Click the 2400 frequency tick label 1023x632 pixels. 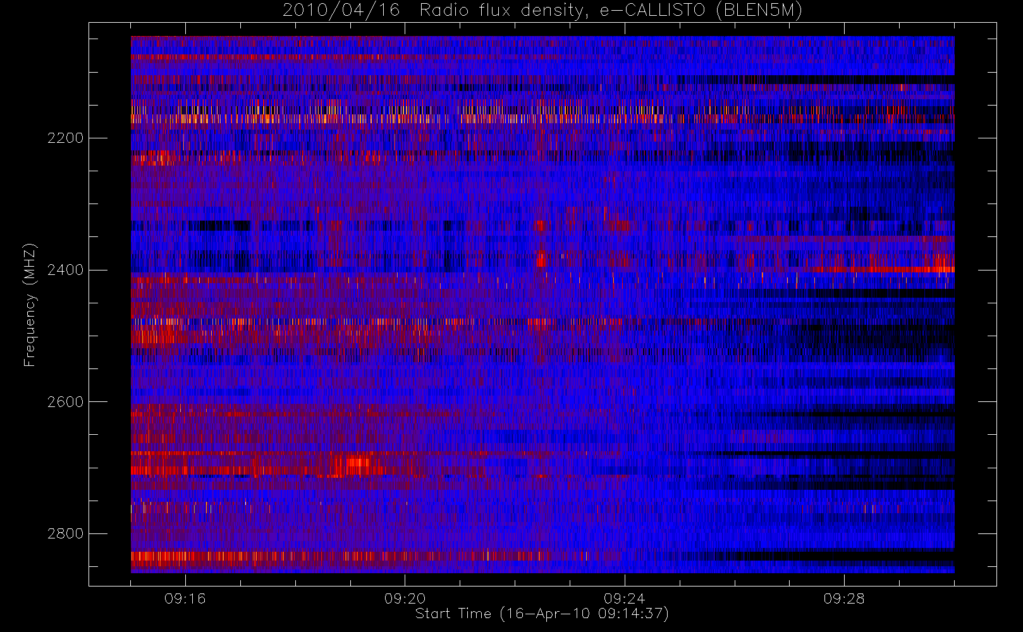pyautogui.click(x=65, y=270)
